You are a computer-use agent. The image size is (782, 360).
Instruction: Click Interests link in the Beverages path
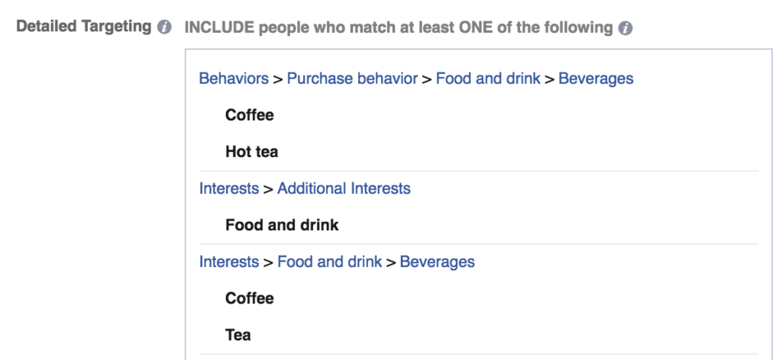(x=229, y=262)
